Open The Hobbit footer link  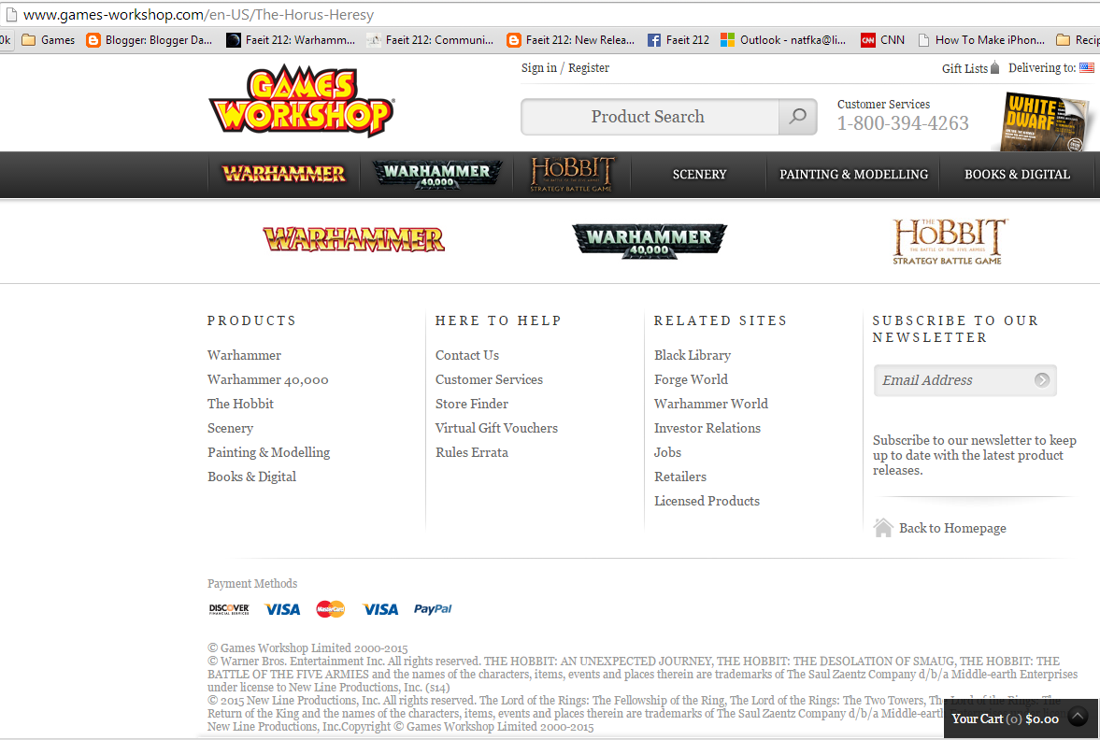pos(240,404)
